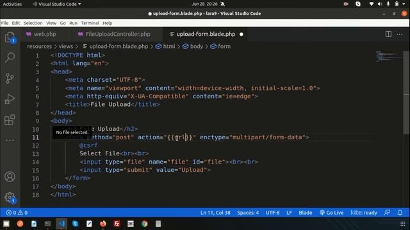This screenshot has width=410, height=230.
Task: Open the document writer taskbar icon
Action: [34, 224]
